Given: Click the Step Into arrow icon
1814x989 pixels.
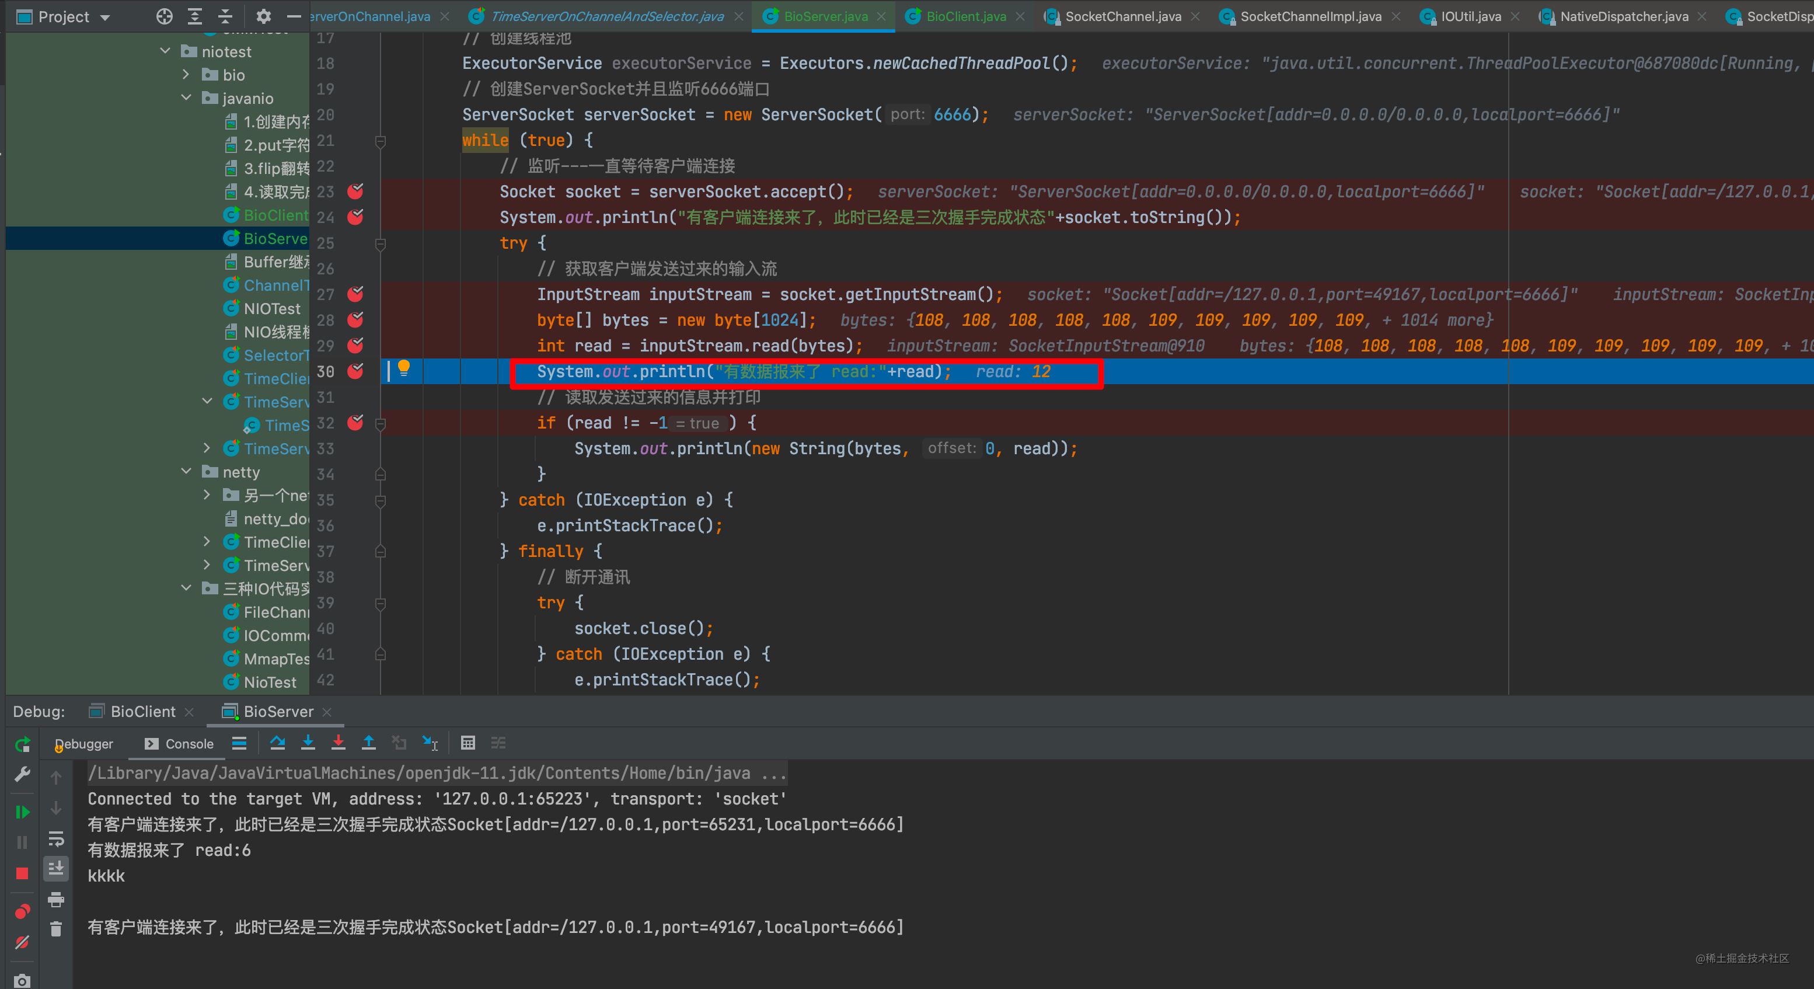Looking at the screenshot, I should [x=308, y=743].
